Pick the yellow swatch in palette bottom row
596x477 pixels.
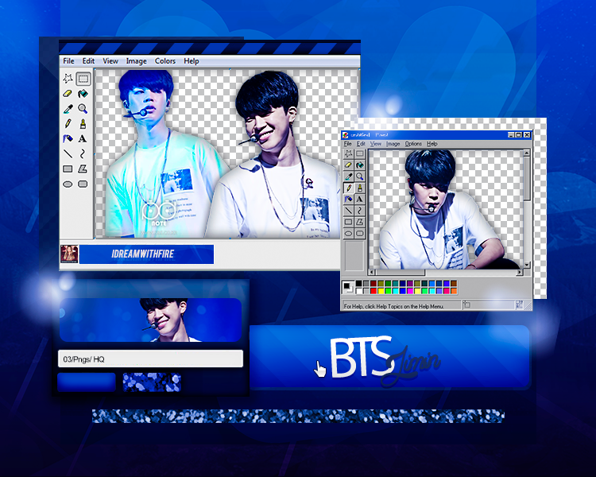click(381, 291)
